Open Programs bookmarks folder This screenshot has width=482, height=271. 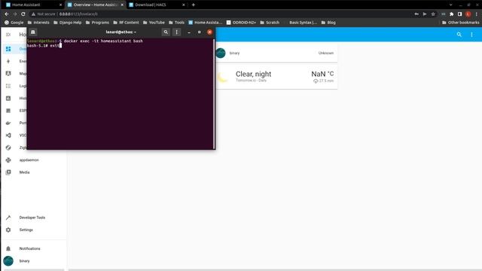[97, 23]
